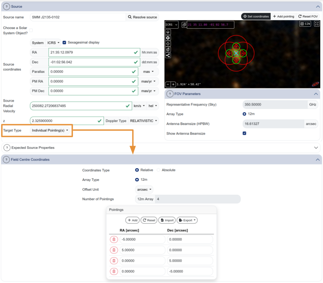Zoom out the sky view
323x283 pixels.
(168, 84)
